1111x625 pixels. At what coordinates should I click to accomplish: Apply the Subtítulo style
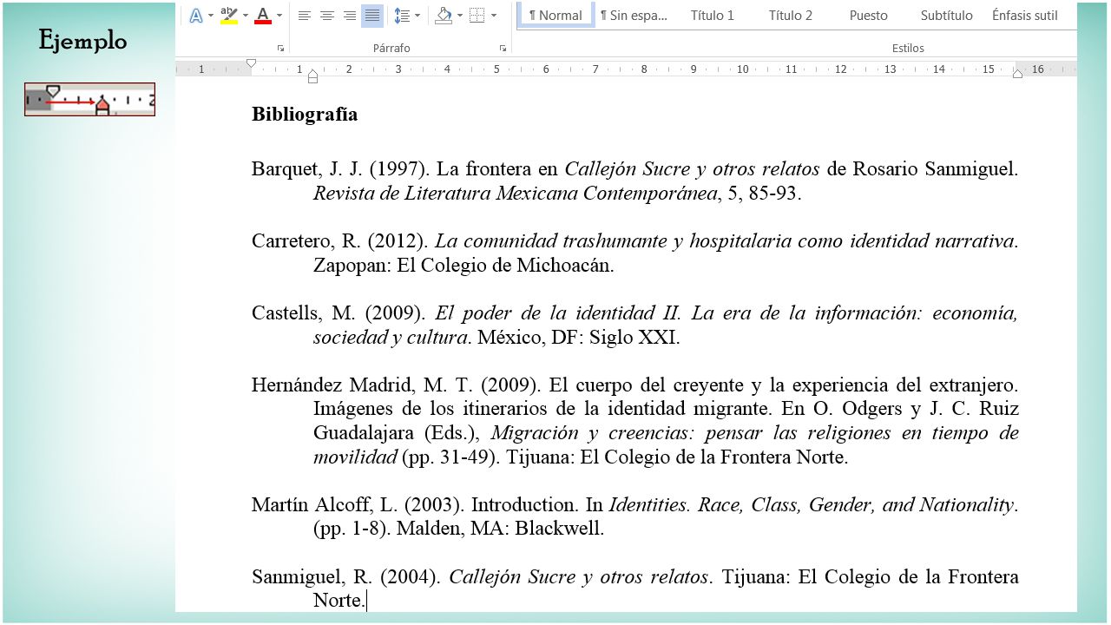point(947,15)
